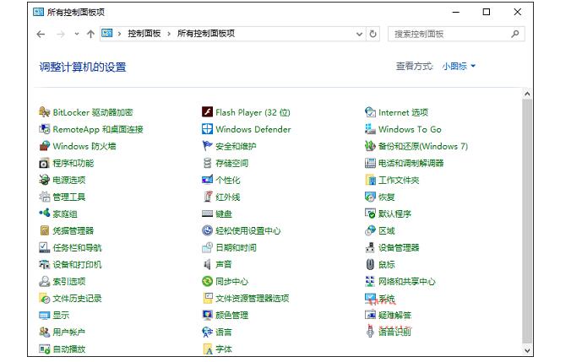This screenshot has height=362, width=571.
Task: Click the search magnifier icon
Action: point(515,34)
